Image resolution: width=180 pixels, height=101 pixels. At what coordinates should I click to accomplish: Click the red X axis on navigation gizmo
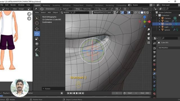coord(149,22)
